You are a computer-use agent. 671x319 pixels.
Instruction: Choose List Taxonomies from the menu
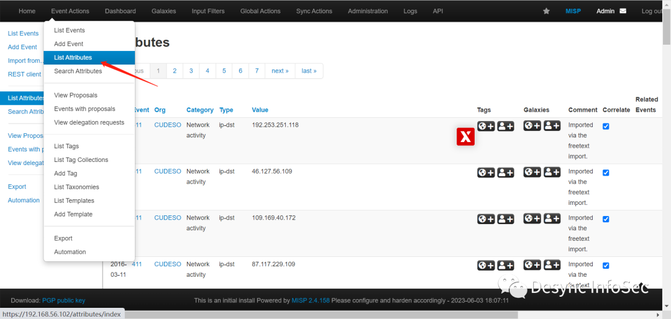click(76, 187)
